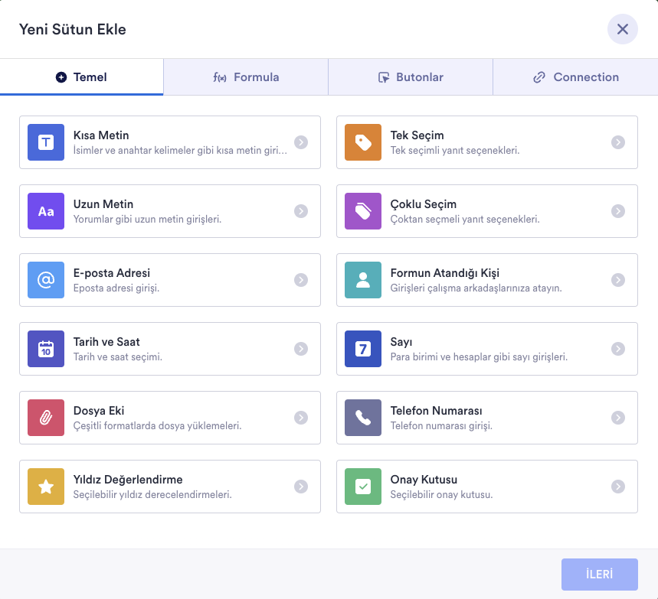The height and width of the screenshot is (599, 658).
Task: Go to the Connection tab
Action: pyautogui.click(x=575, y=77)
